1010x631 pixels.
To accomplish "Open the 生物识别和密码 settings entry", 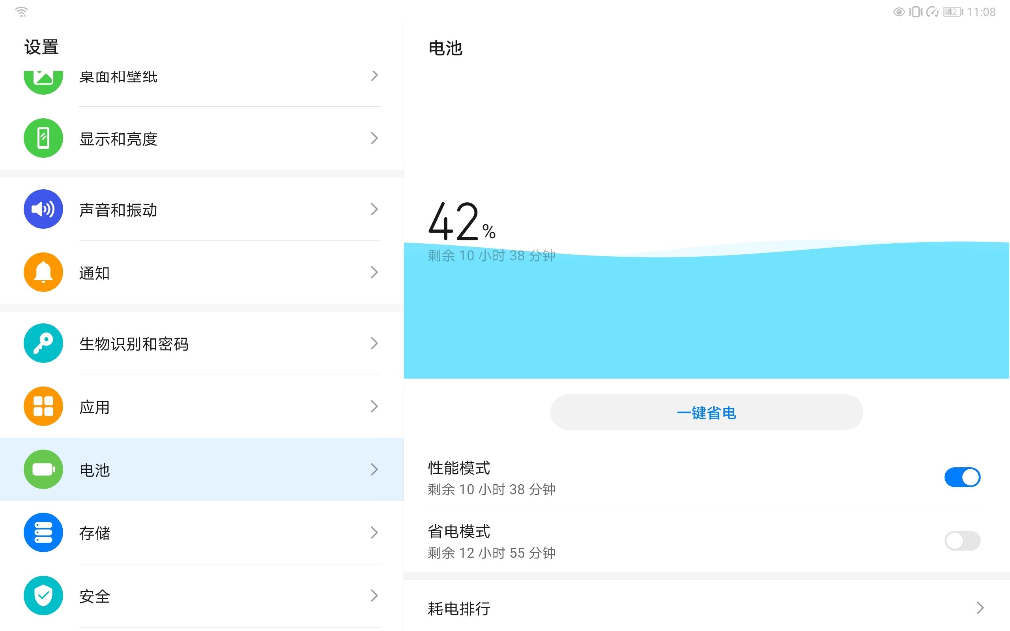I will [202, 343].
